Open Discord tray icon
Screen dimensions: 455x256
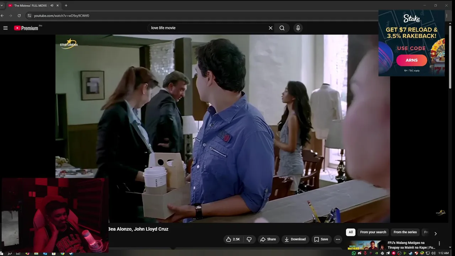pyautogui.click(x=359, y=253)
